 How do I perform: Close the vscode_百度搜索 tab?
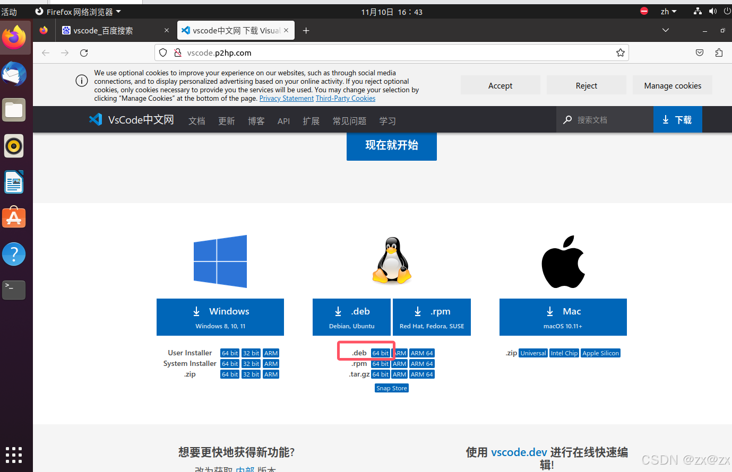166,30
